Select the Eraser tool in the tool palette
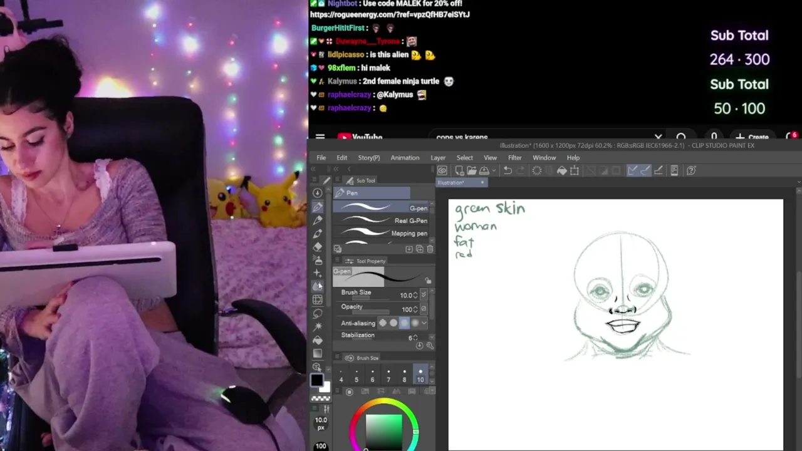This screenshot has height=451, width=802. point(318,247)
